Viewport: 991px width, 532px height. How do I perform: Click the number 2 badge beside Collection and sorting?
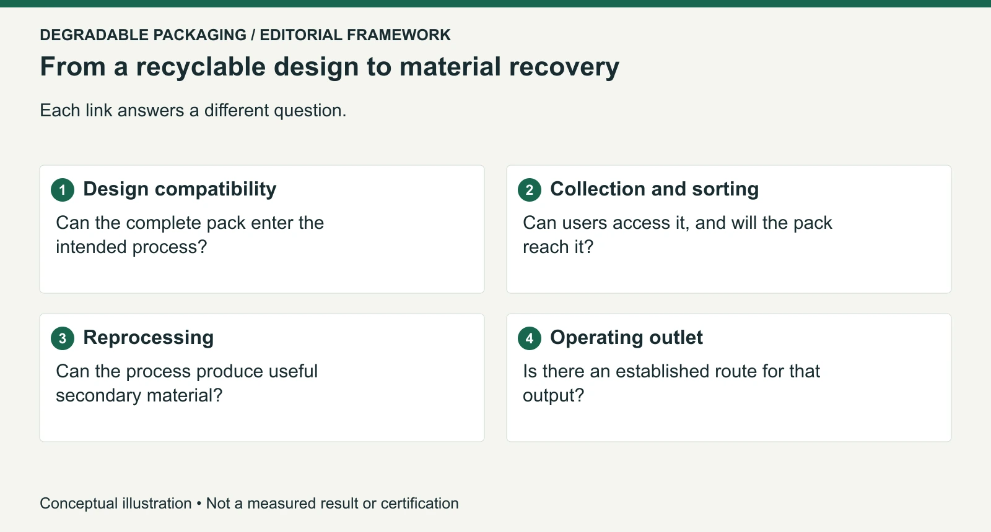(x=530, y=190)
